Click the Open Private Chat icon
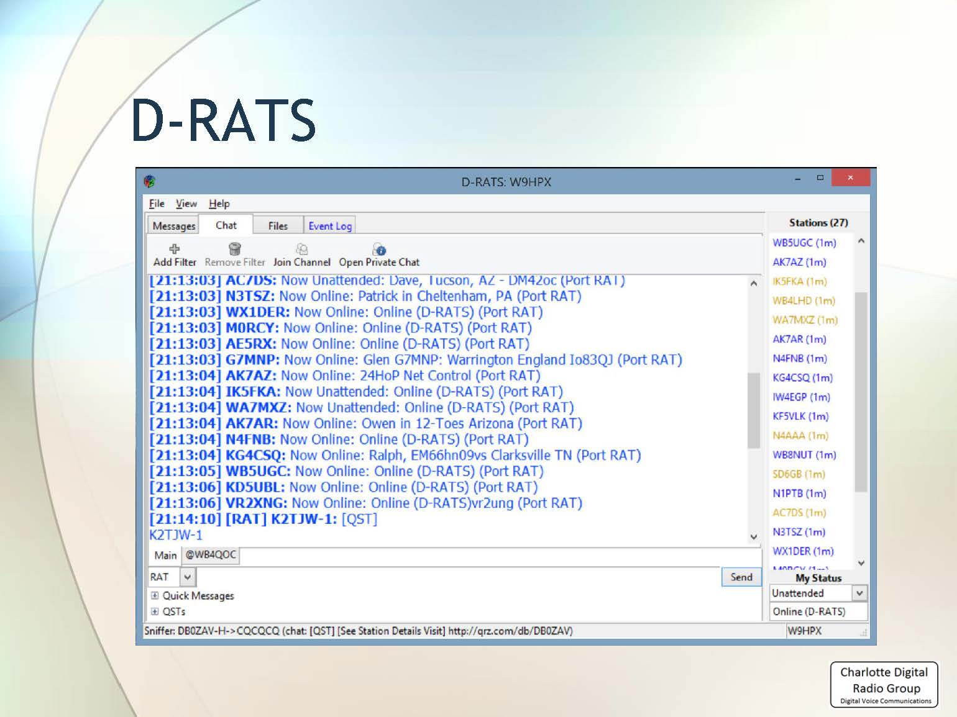This screenshot has height=717, width=957. point(379,249)
